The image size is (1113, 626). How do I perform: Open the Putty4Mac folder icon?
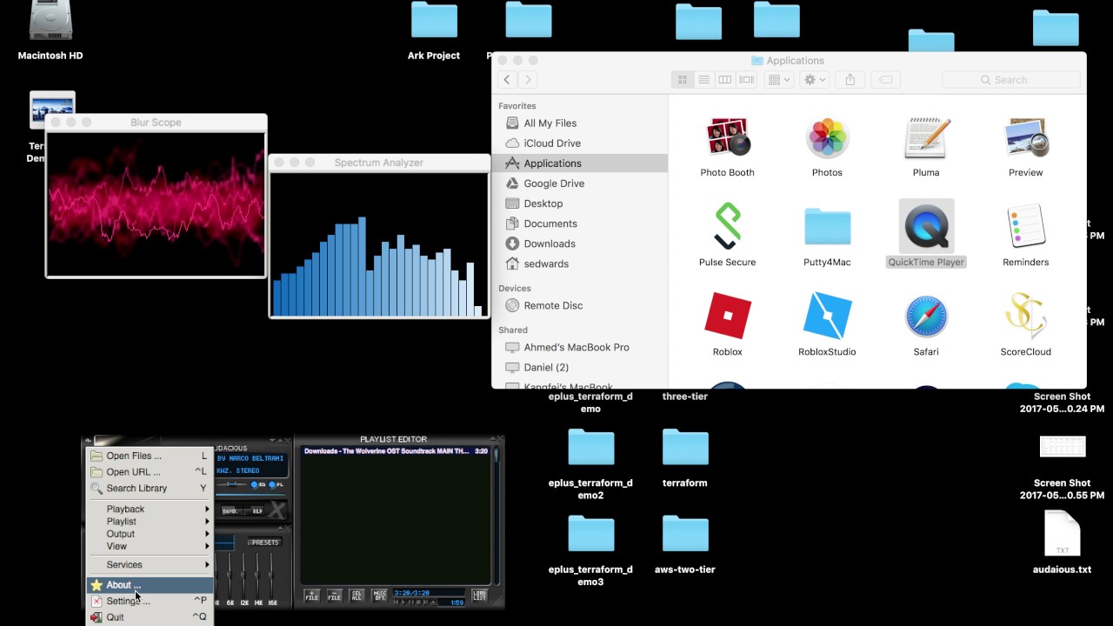pos(827,226)
